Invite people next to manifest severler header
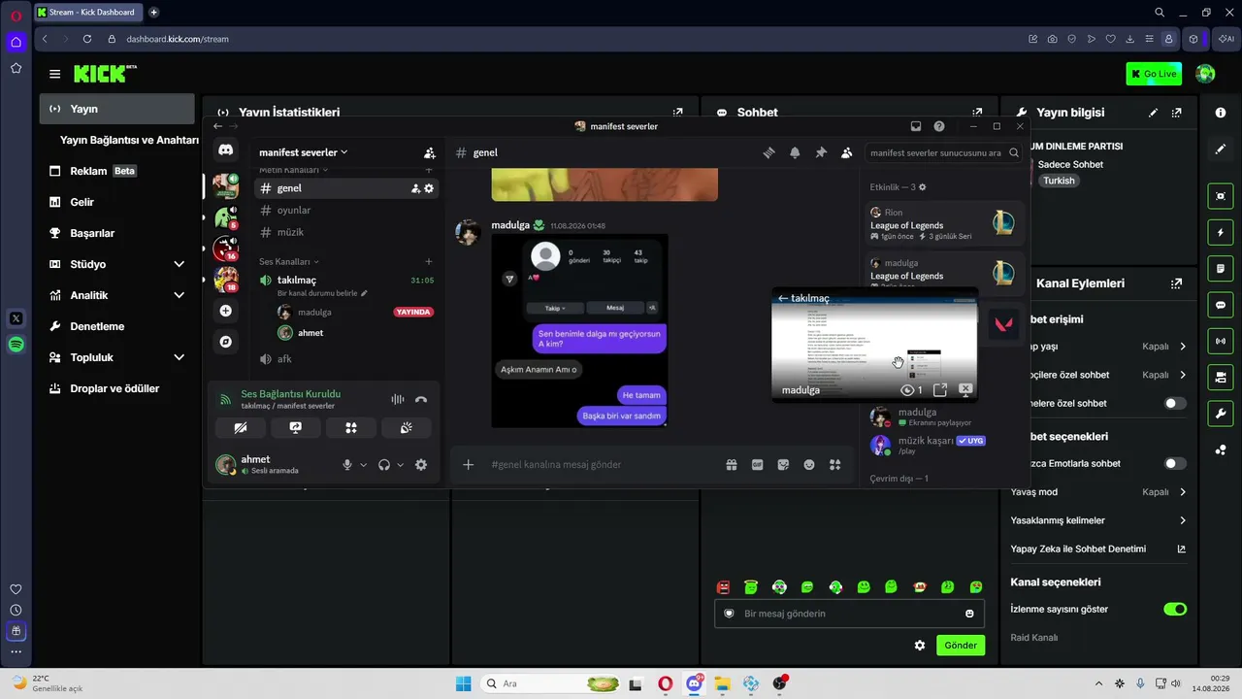The image size is (1242, 699). [430, 152]
